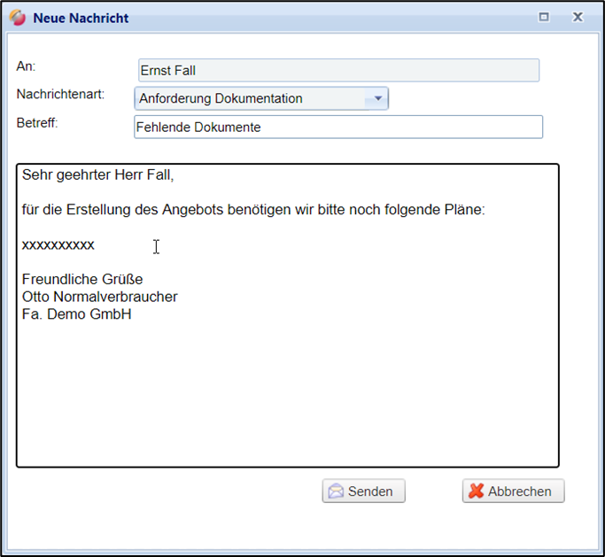Close the Neue Nachricht dialog
The height and width of the screenshot is (557, 605).
pos(578,17)
